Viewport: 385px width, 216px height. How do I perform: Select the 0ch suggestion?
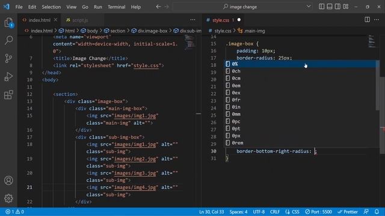tap(301, 71)
